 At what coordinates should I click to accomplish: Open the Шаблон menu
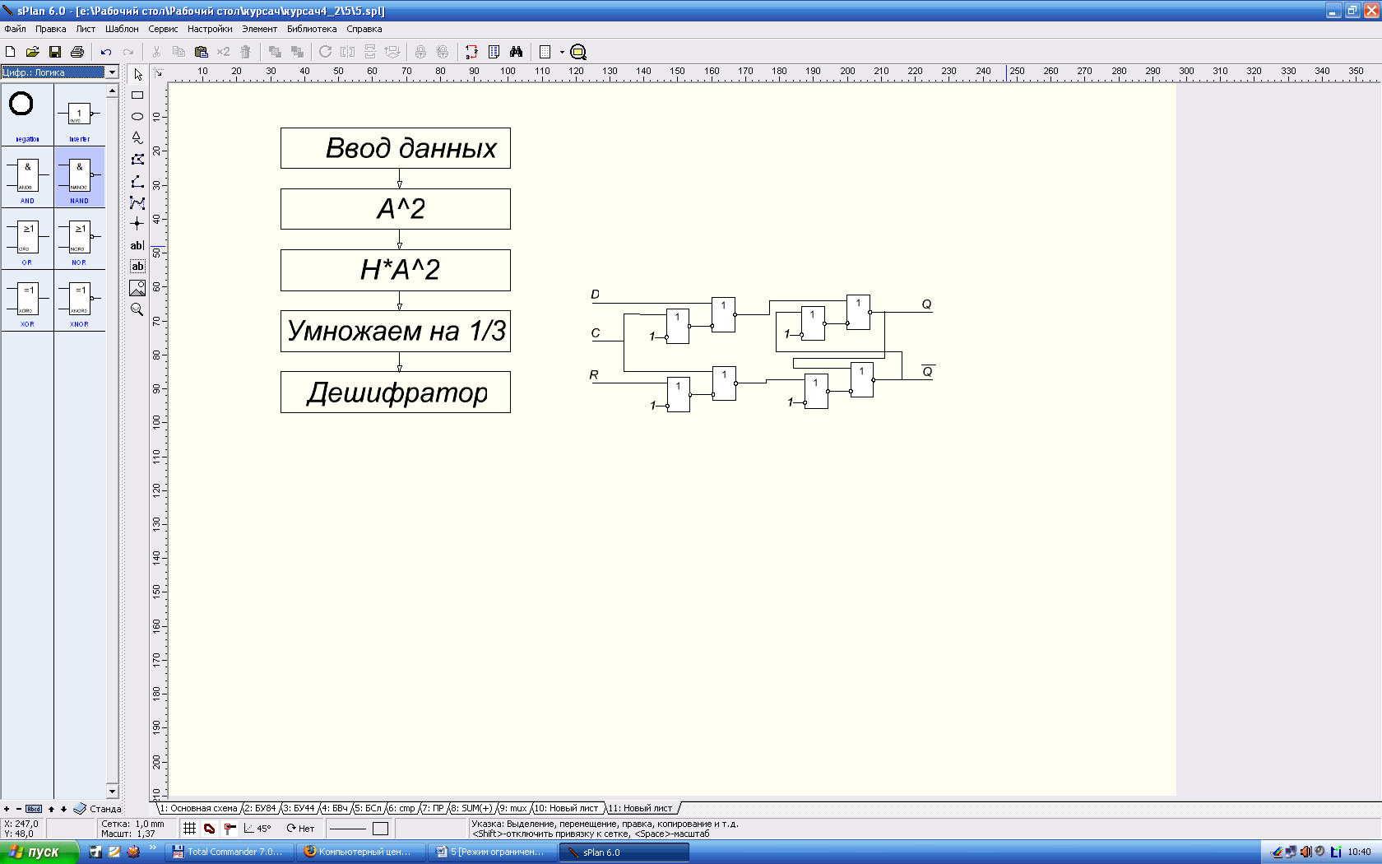pyautogui.click(x=122, y=29)
